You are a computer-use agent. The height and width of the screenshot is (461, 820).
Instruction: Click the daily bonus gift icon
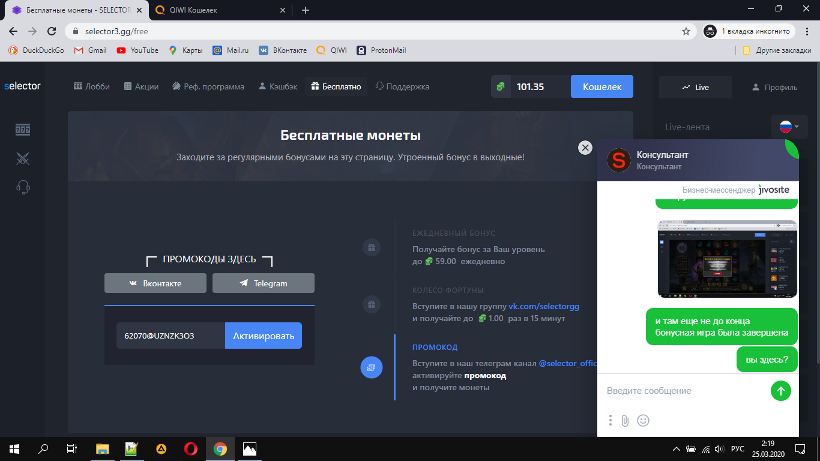pos(372,247)
